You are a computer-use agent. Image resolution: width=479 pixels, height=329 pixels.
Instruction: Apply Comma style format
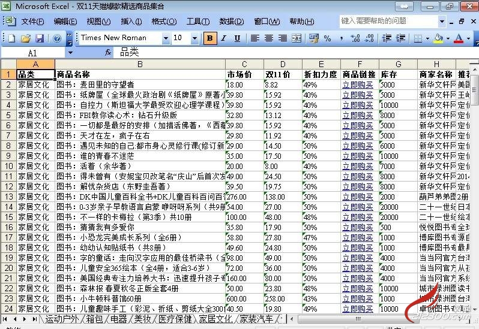coord(341,38)
